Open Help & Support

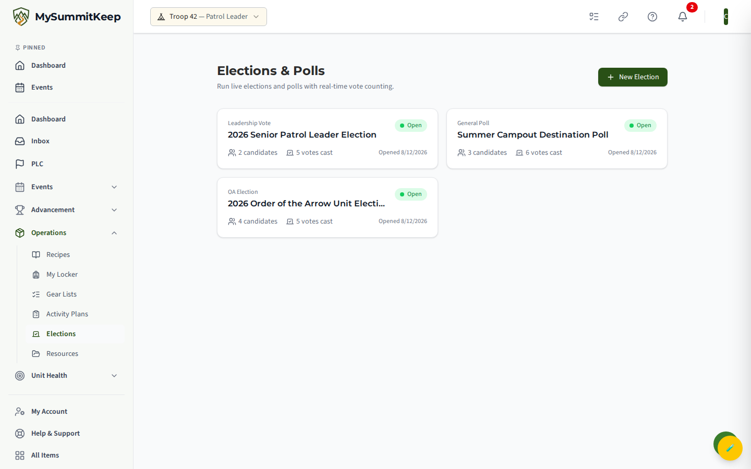coord(67,434)
